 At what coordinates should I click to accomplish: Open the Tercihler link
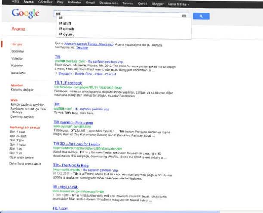click(82, 48)
